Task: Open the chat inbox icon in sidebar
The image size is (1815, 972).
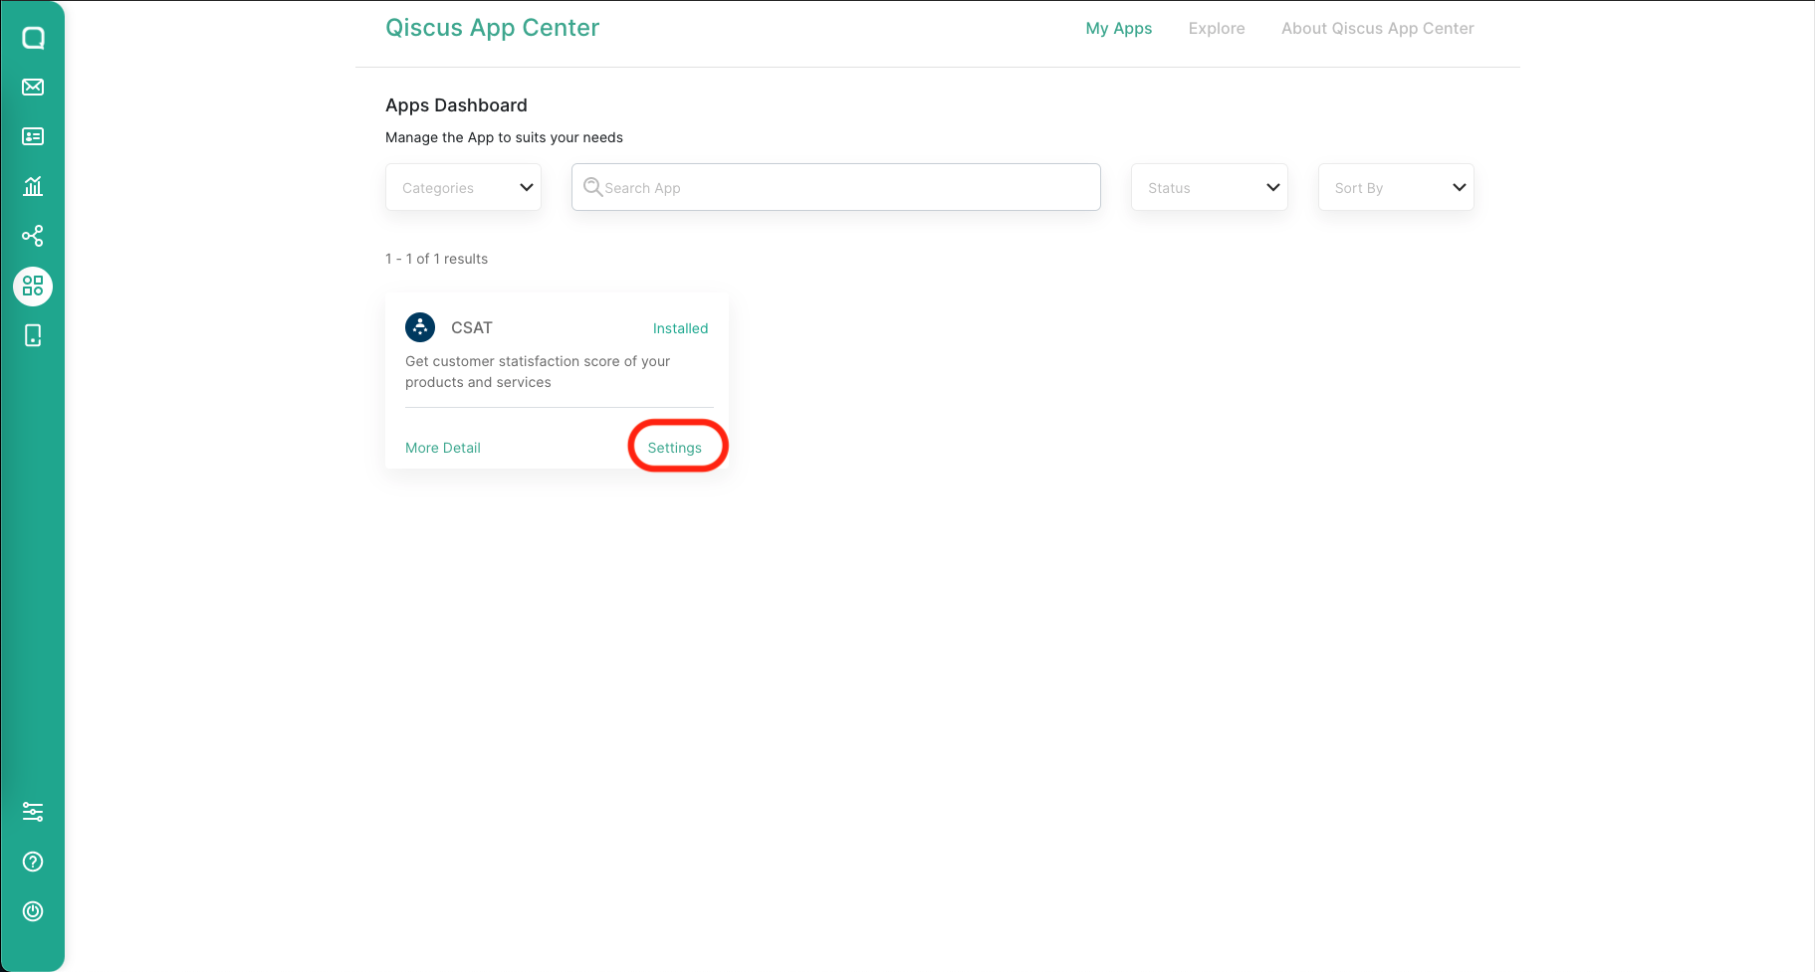Action: 33,38
